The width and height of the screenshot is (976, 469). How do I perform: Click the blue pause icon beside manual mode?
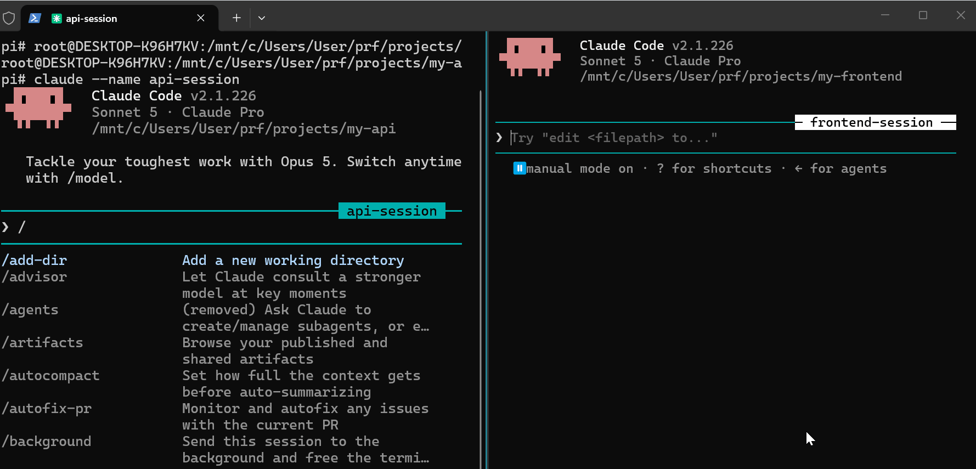coord(520,168)
